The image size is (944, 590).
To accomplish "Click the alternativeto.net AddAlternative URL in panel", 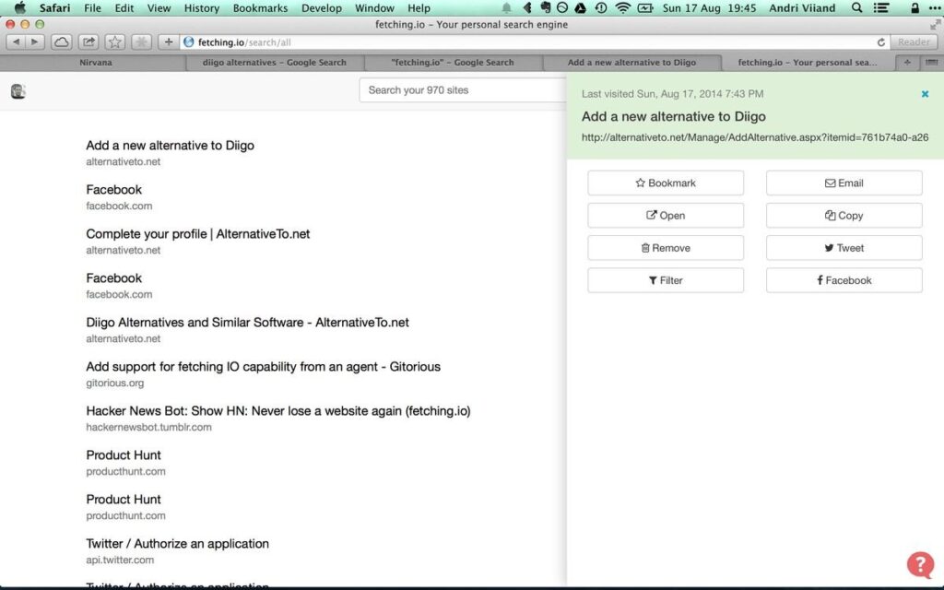I will pyautogui.click(x=755, y=137).
